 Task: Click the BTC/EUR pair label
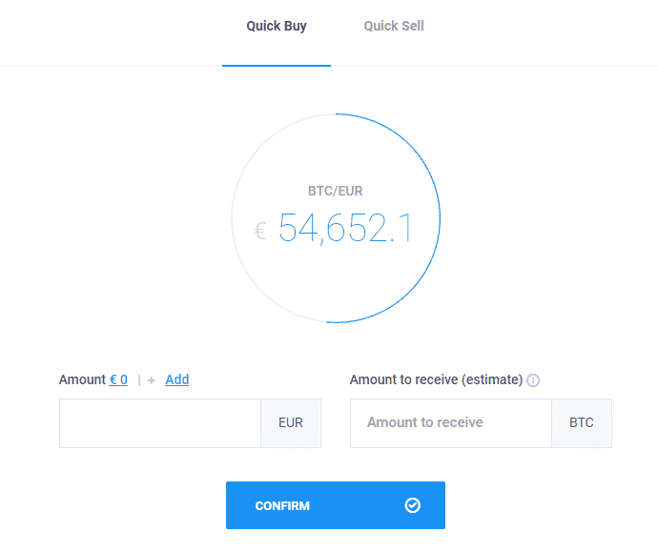pyautogui.click(x=335, y=191)
